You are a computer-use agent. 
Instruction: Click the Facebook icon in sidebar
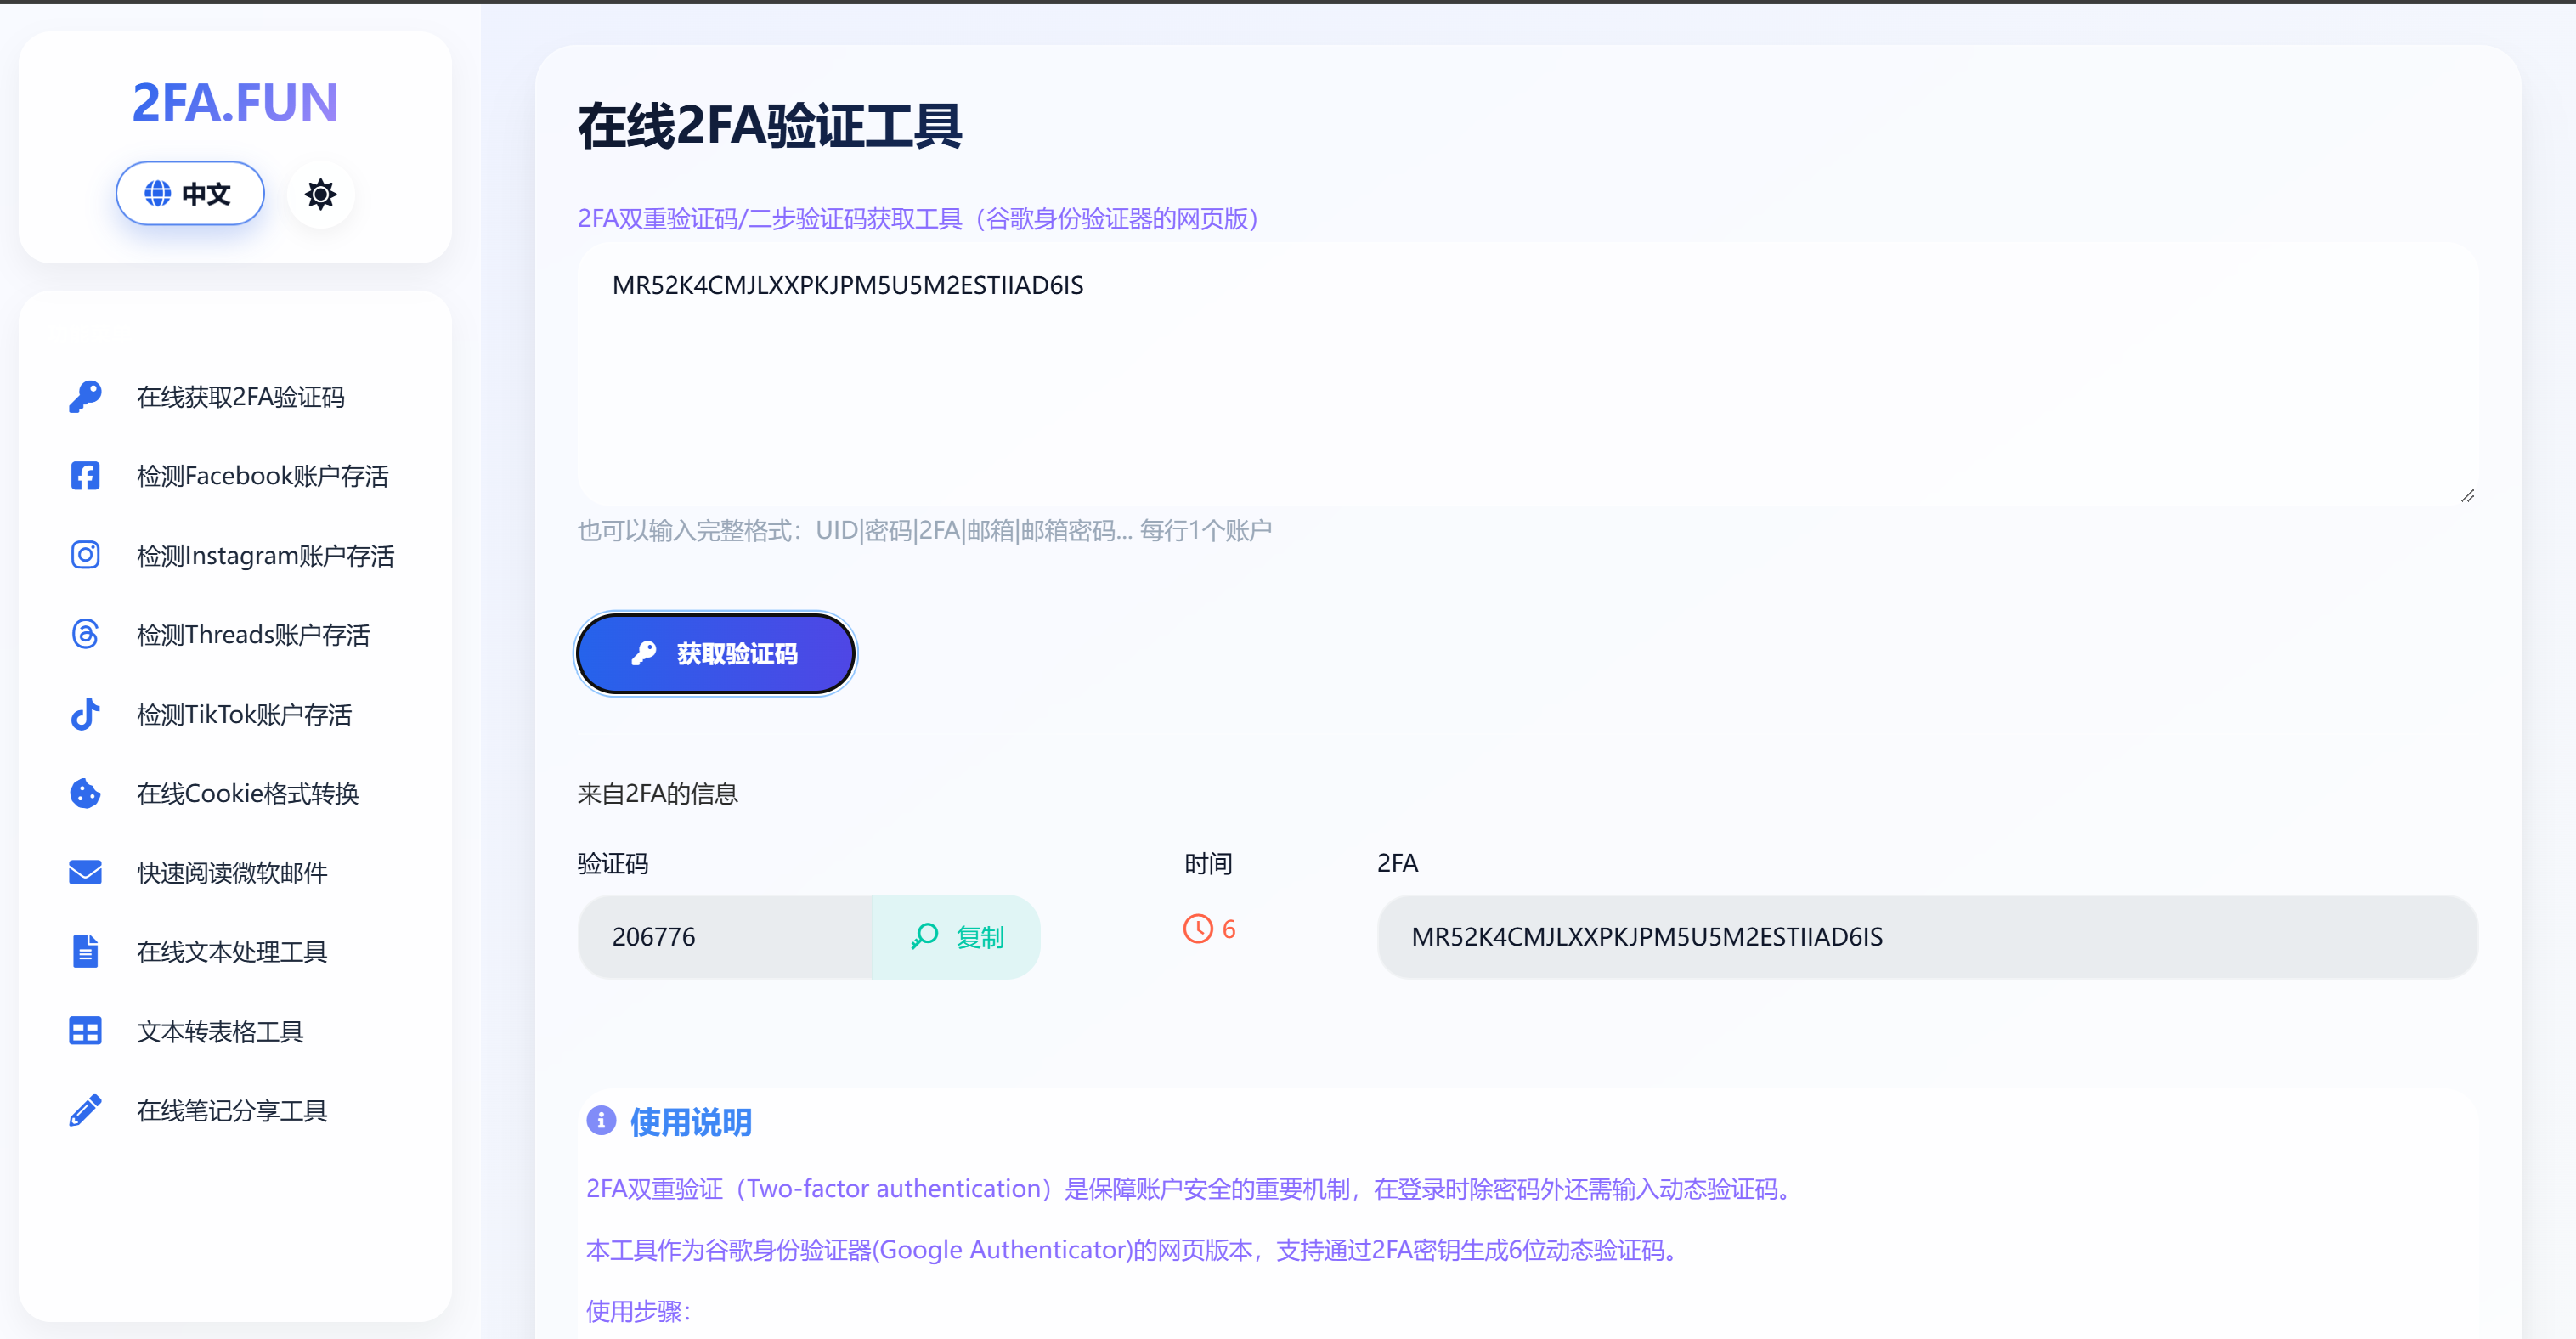coord(85,476)
